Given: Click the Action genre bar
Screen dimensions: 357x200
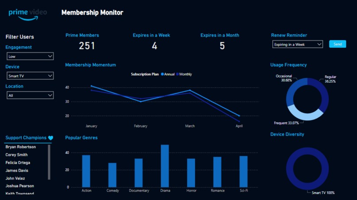Looking at the screenshot, I should (86, 171).
